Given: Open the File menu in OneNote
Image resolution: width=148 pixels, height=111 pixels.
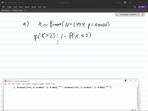Looking at the screenshot, I should point(3,7).
